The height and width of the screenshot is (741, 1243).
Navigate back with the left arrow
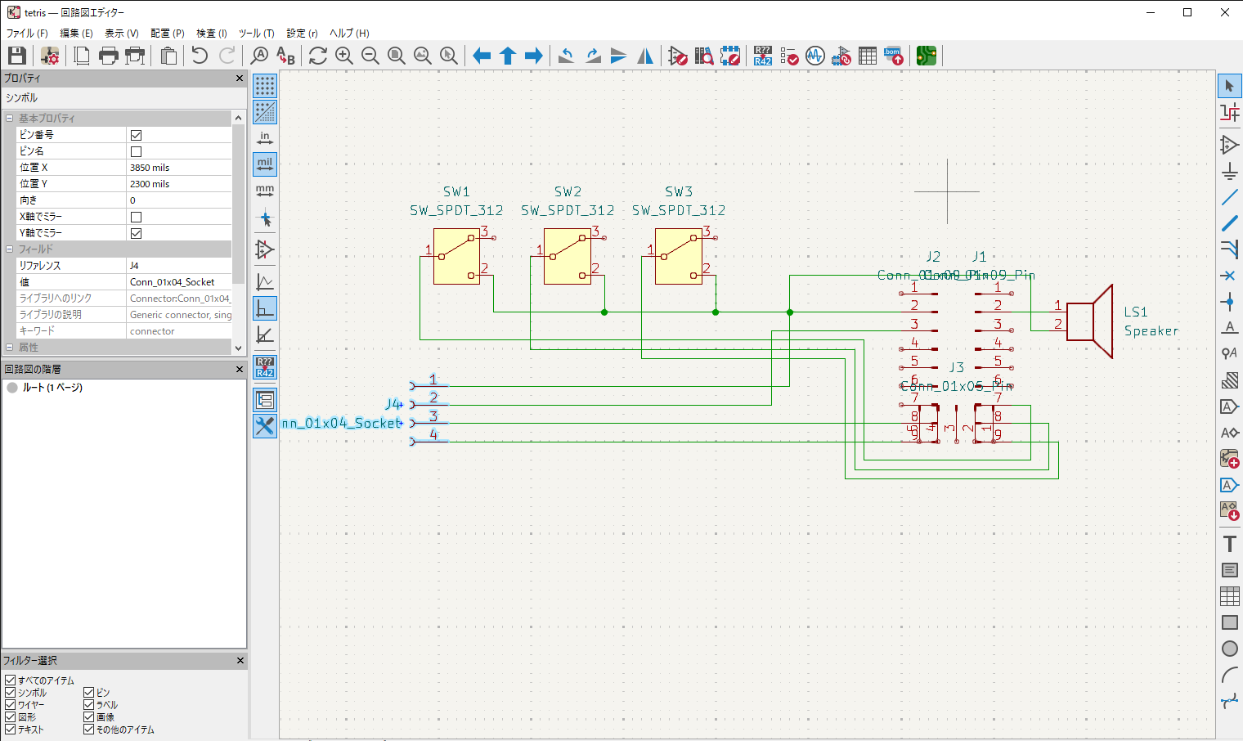click(482, 56)
